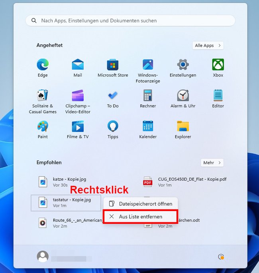The height and width of the screenshot is (273, 259).
Task: Click the power button icon
Action: 221,257
